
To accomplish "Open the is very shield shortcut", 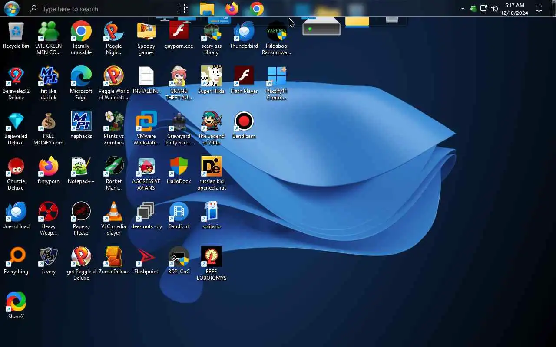I will coord(48,261).
